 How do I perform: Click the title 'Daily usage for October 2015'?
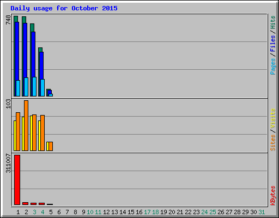coord(64,8)
